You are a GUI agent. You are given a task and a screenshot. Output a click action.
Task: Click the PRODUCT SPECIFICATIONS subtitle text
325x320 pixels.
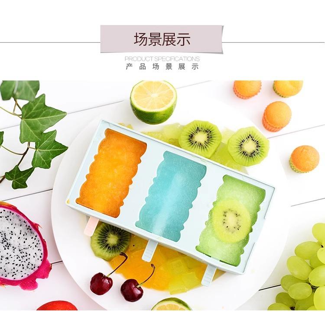[x=162, y=59]
